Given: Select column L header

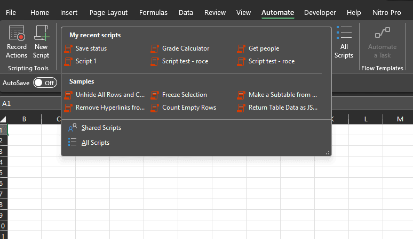Looking at the screenshot, I should (x=366, y=119).
